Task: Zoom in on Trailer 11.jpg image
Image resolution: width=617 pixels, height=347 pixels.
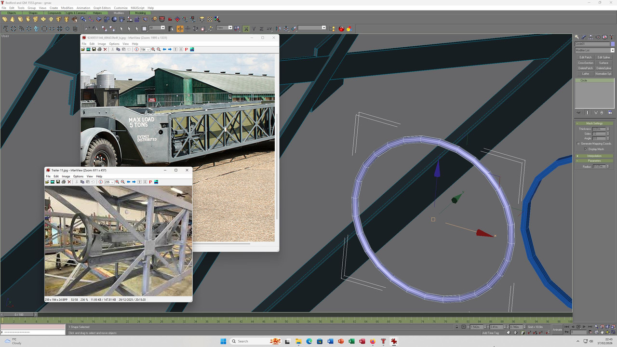Action: (117, 182)
